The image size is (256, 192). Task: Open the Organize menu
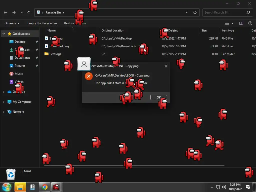pyautogui.click(x=12, y=23)
